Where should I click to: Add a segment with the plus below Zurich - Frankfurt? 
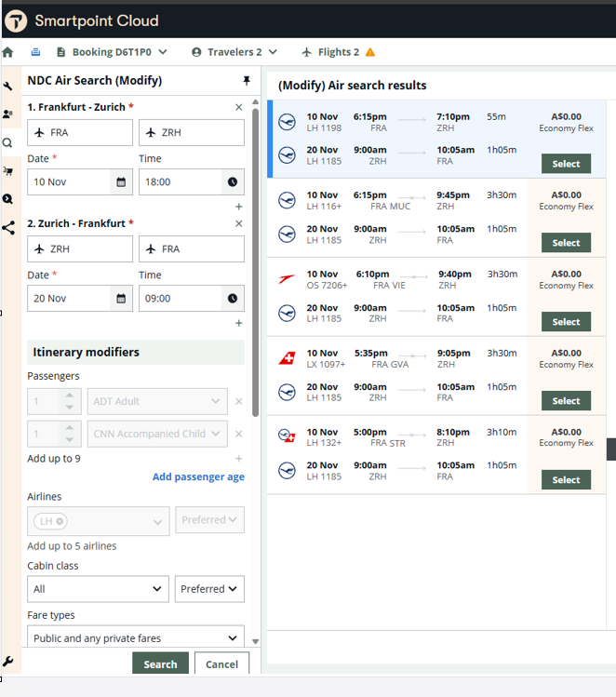(x=239, y=323)
